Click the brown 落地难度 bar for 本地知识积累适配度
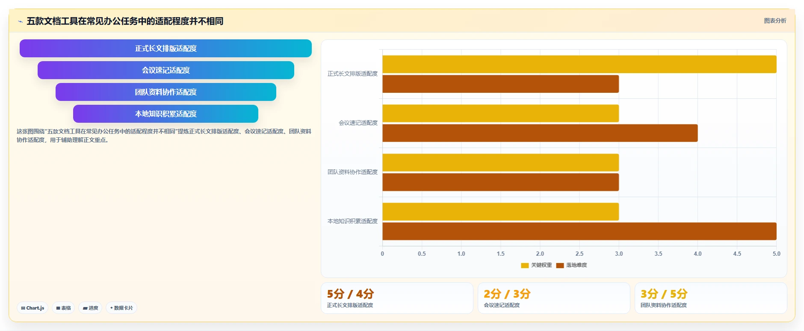Screen dimensions: 804x331 click(x=579, y=231)
